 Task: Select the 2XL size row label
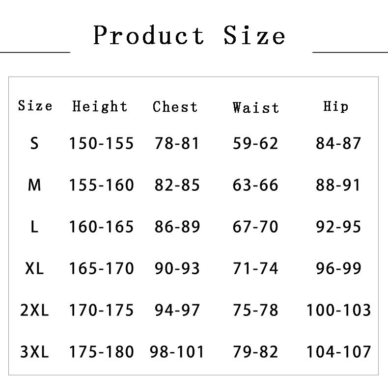(x=34, y=311)
